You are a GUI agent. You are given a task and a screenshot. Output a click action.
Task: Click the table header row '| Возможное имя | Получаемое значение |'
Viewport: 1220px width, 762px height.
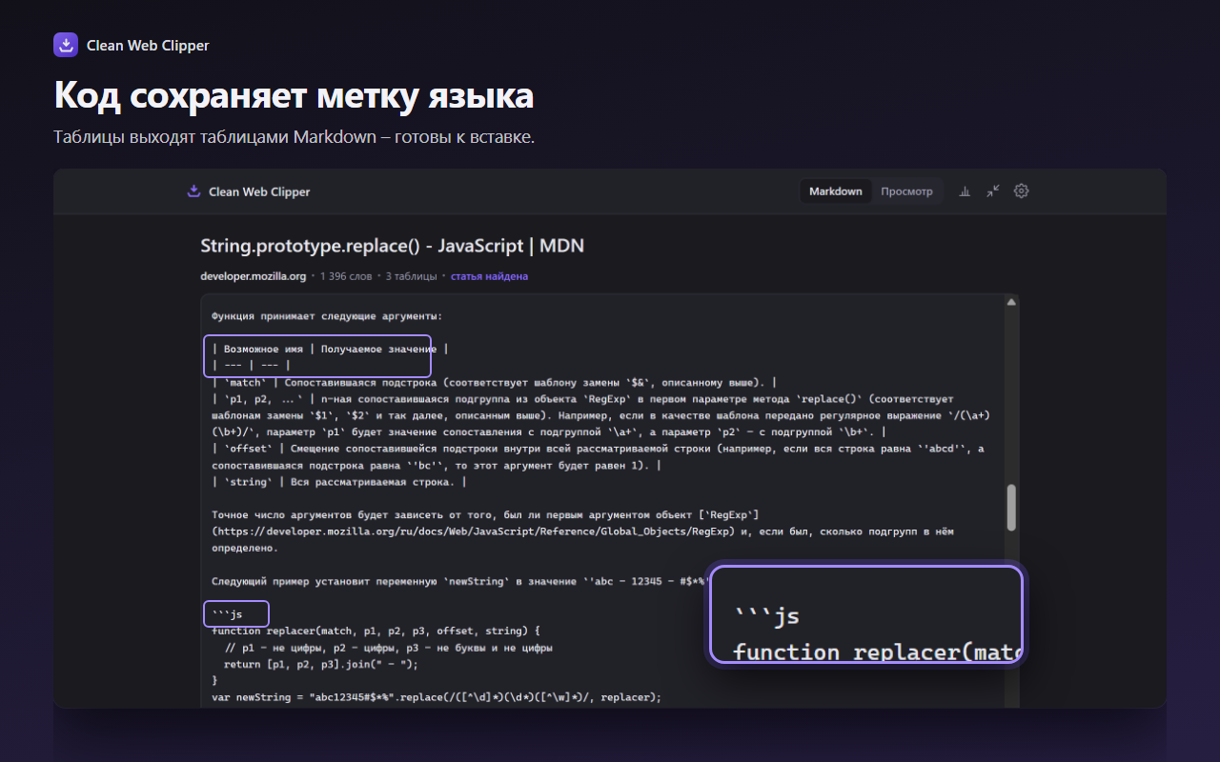(330, 349)
